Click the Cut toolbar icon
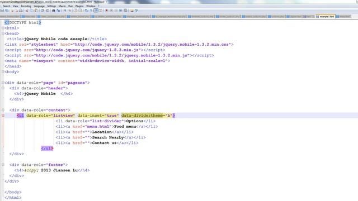 coord(27,11)
